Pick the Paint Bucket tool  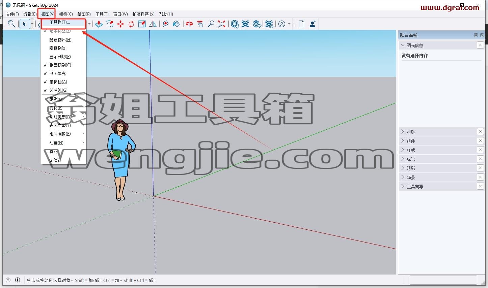[x=176, y=24]
